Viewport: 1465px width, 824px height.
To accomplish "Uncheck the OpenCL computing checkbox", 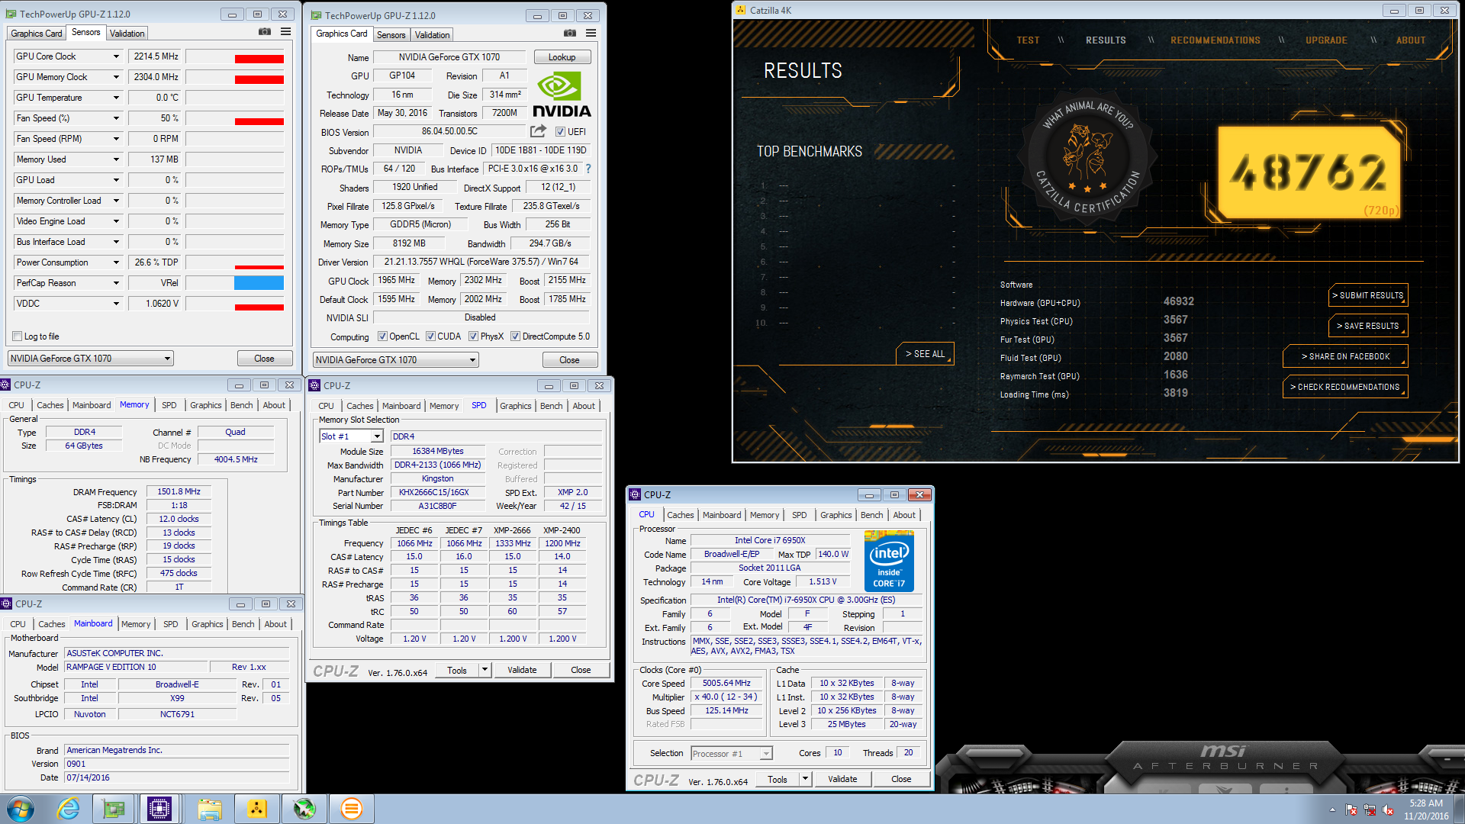I will (383, 336).
